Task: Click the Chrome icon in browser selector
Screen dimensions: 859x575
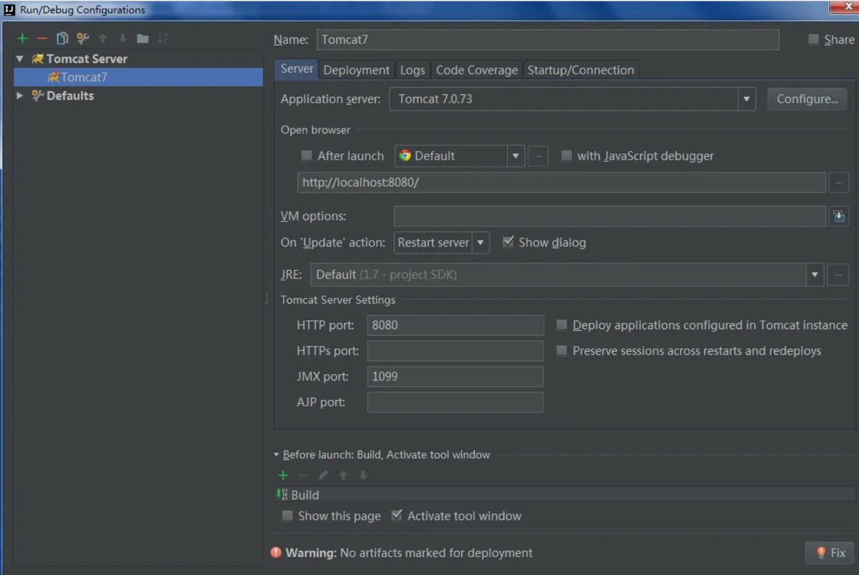Action: click(x=405, y=155)
